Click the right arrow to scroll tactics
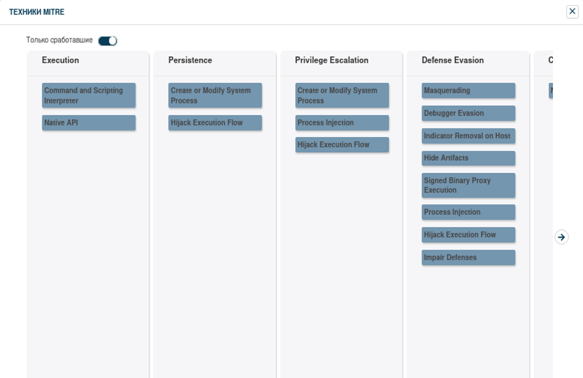583x378 pixels. click(561, 237)
